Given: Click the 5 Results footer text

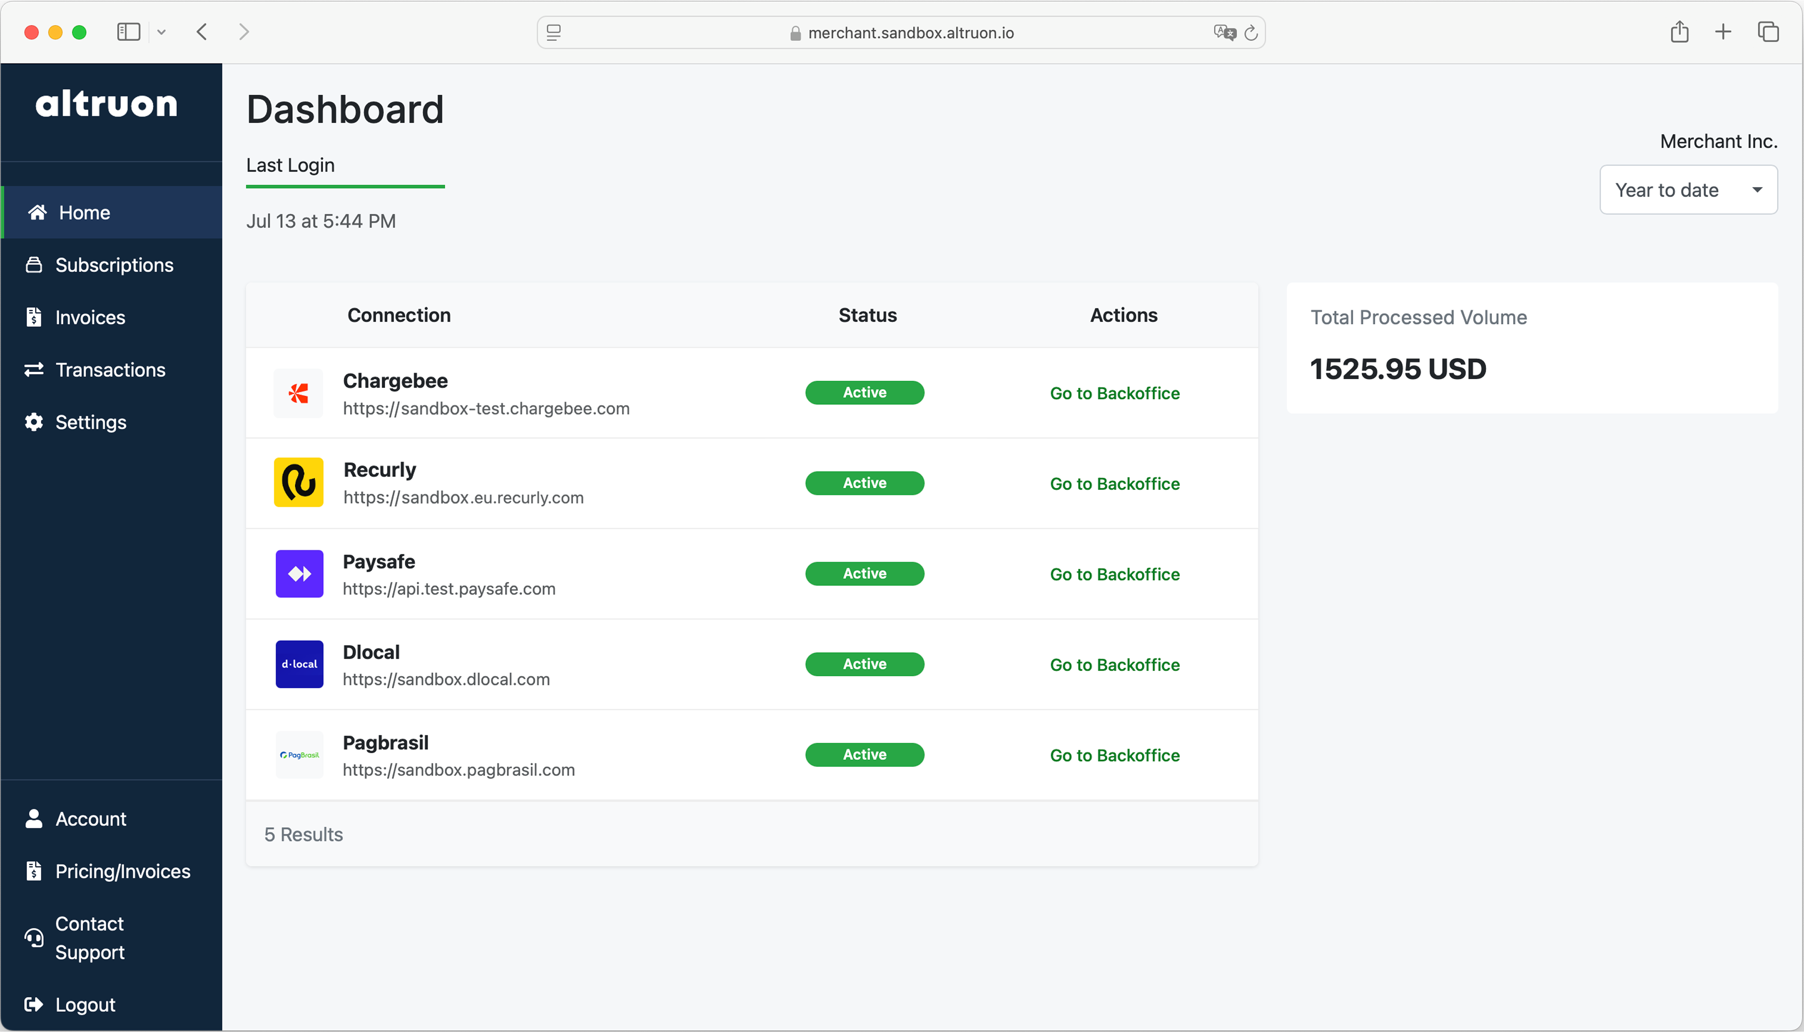Looking at the screenshot, I should pyautogui.click(x=303, y=835).
